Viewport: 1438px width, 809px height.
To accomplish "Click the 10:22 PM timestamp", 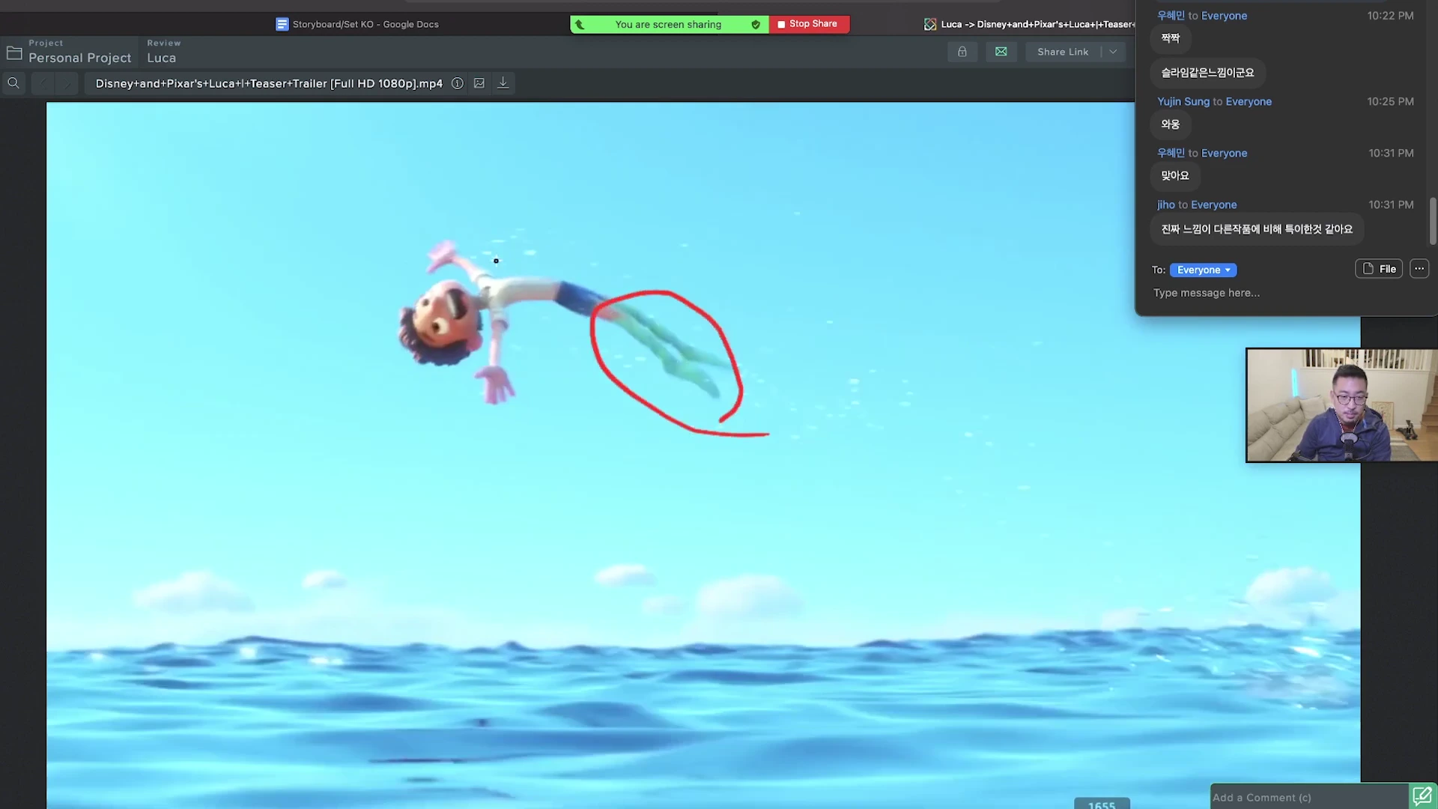I will pos(1390,16).
